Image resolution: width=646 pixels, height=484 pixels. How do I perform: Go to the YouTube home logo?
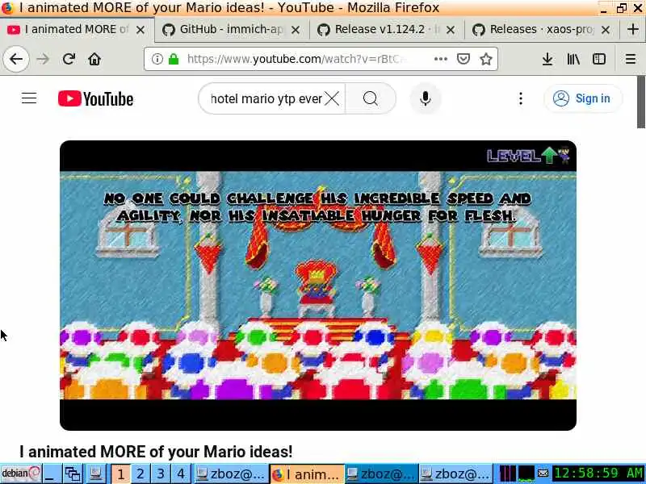(95, 98)
